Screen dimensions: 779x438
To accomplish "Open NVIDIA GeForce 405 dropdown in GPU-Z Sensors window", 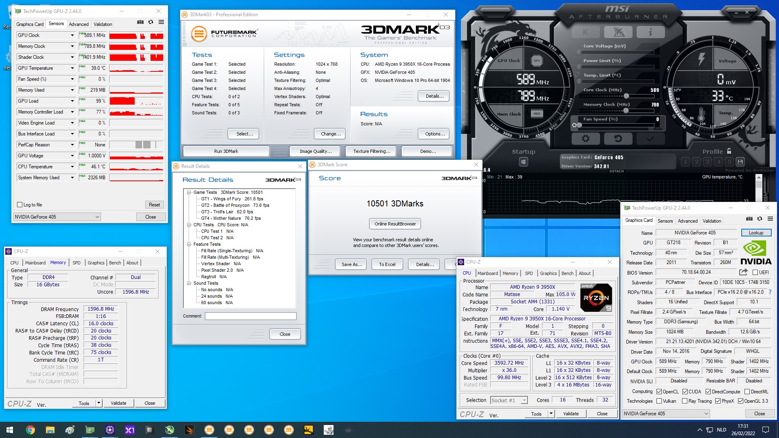I will coord(57,217).
